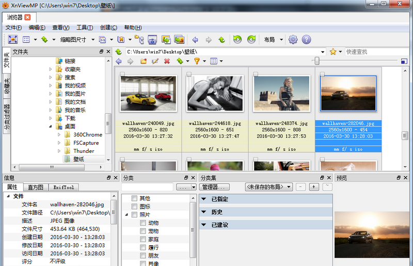Click the filter funnel icon
The height and width of the screenshot is (266, 413).
pos(197,61)
